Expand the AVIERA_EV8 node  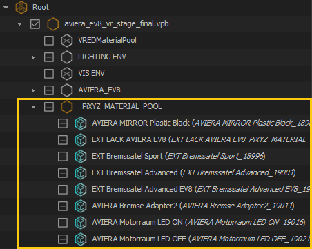coord(33,90)
